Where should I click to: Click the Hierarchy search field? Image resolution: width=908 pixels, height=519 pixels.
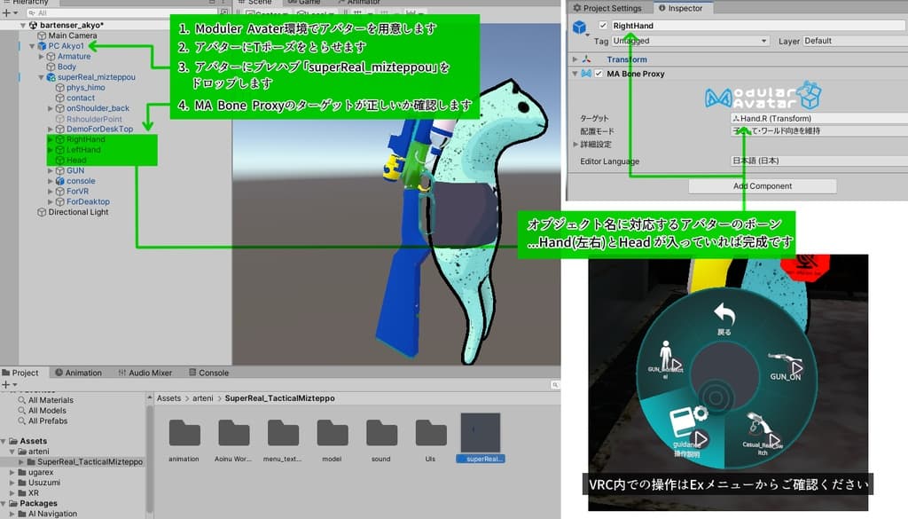coord(122,12)
